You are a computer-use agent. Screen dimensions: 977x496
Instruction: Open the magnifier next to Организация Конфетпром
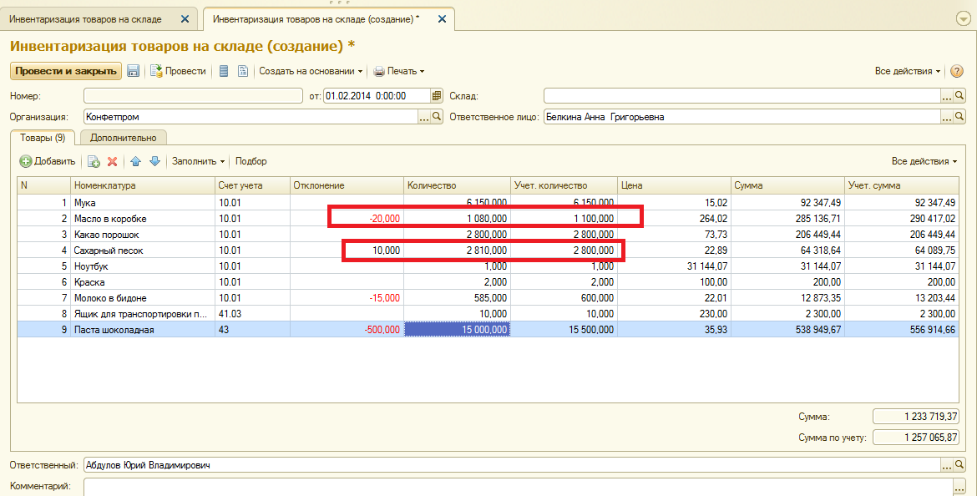437,117
